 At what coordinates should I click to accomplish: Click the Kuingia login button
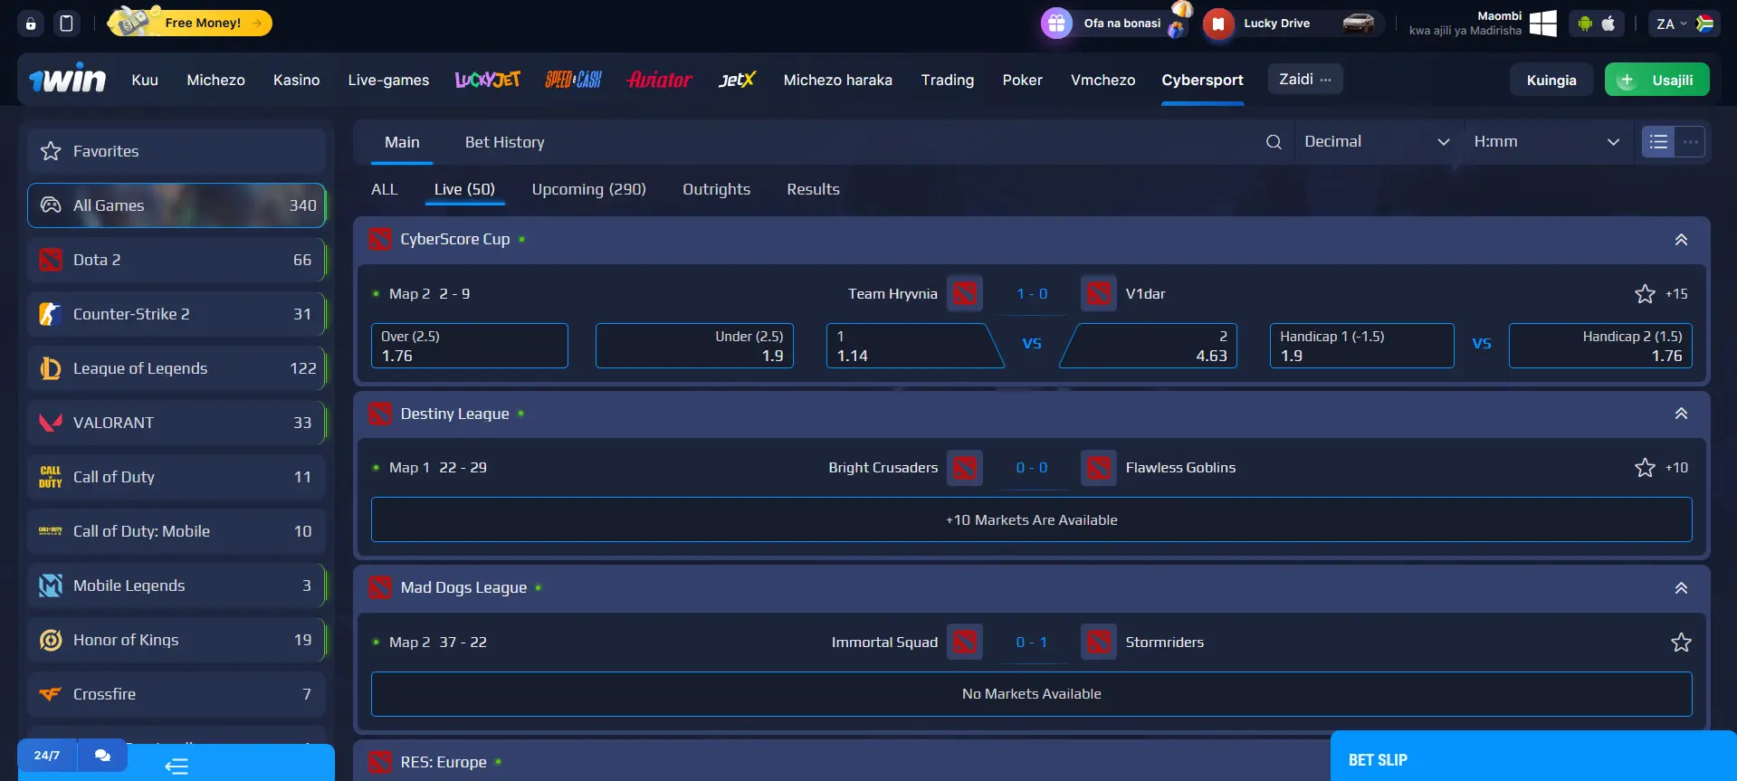click(1551, 80)
